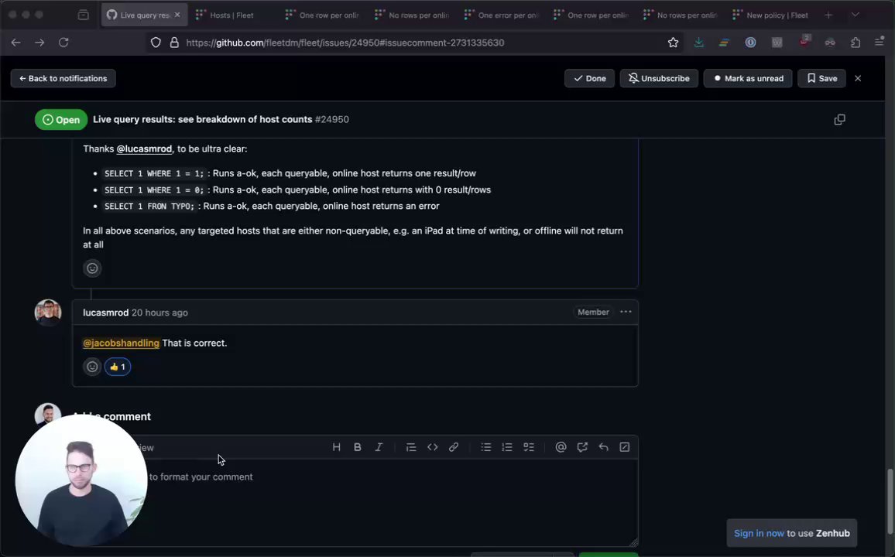Unsubscribe from this issue

[x=659, y=79]
